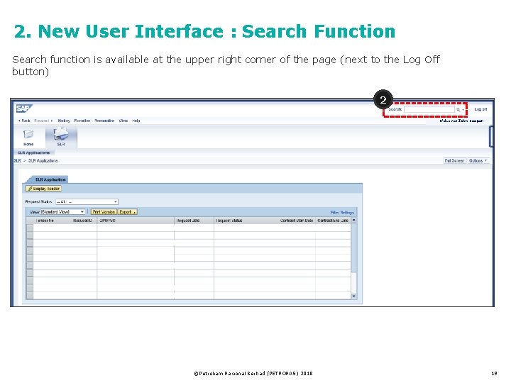Click the magnifier search icon
The height and width of the screenshot is (383, 511).
tap(458, 109)
